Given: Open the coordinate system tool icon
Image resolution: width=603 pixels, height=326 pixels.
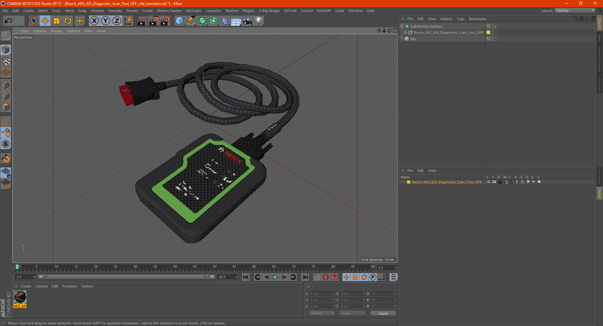Looking at the screenshot, I should [x=128, y=21].
